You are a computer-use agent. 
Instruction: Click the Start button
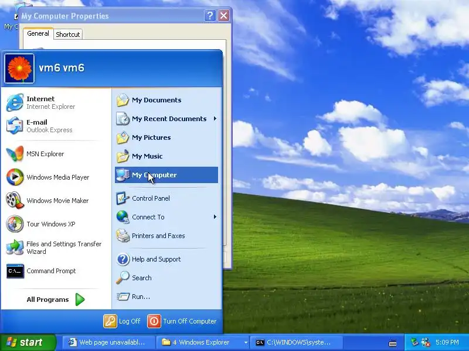pyautogui.click(x=28, y=342)
